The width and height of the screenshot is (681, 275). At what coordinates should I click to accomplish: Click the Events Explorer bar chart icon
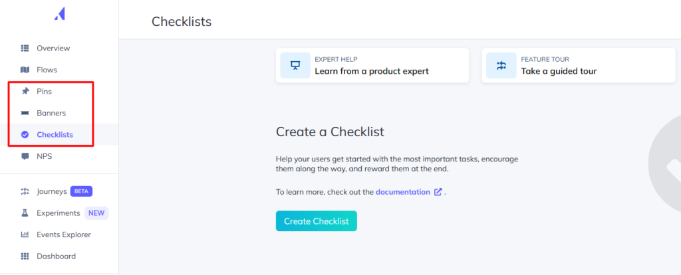pyautogui.click(x=25, y=234)
